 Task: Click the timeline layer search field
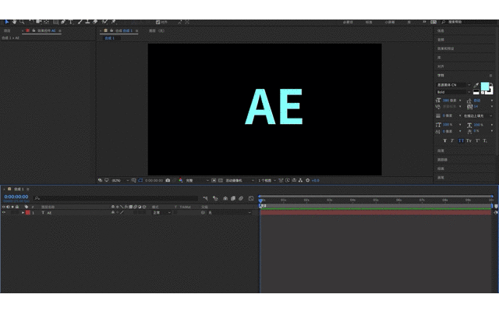pyautogui.click(x=116, y=198)
